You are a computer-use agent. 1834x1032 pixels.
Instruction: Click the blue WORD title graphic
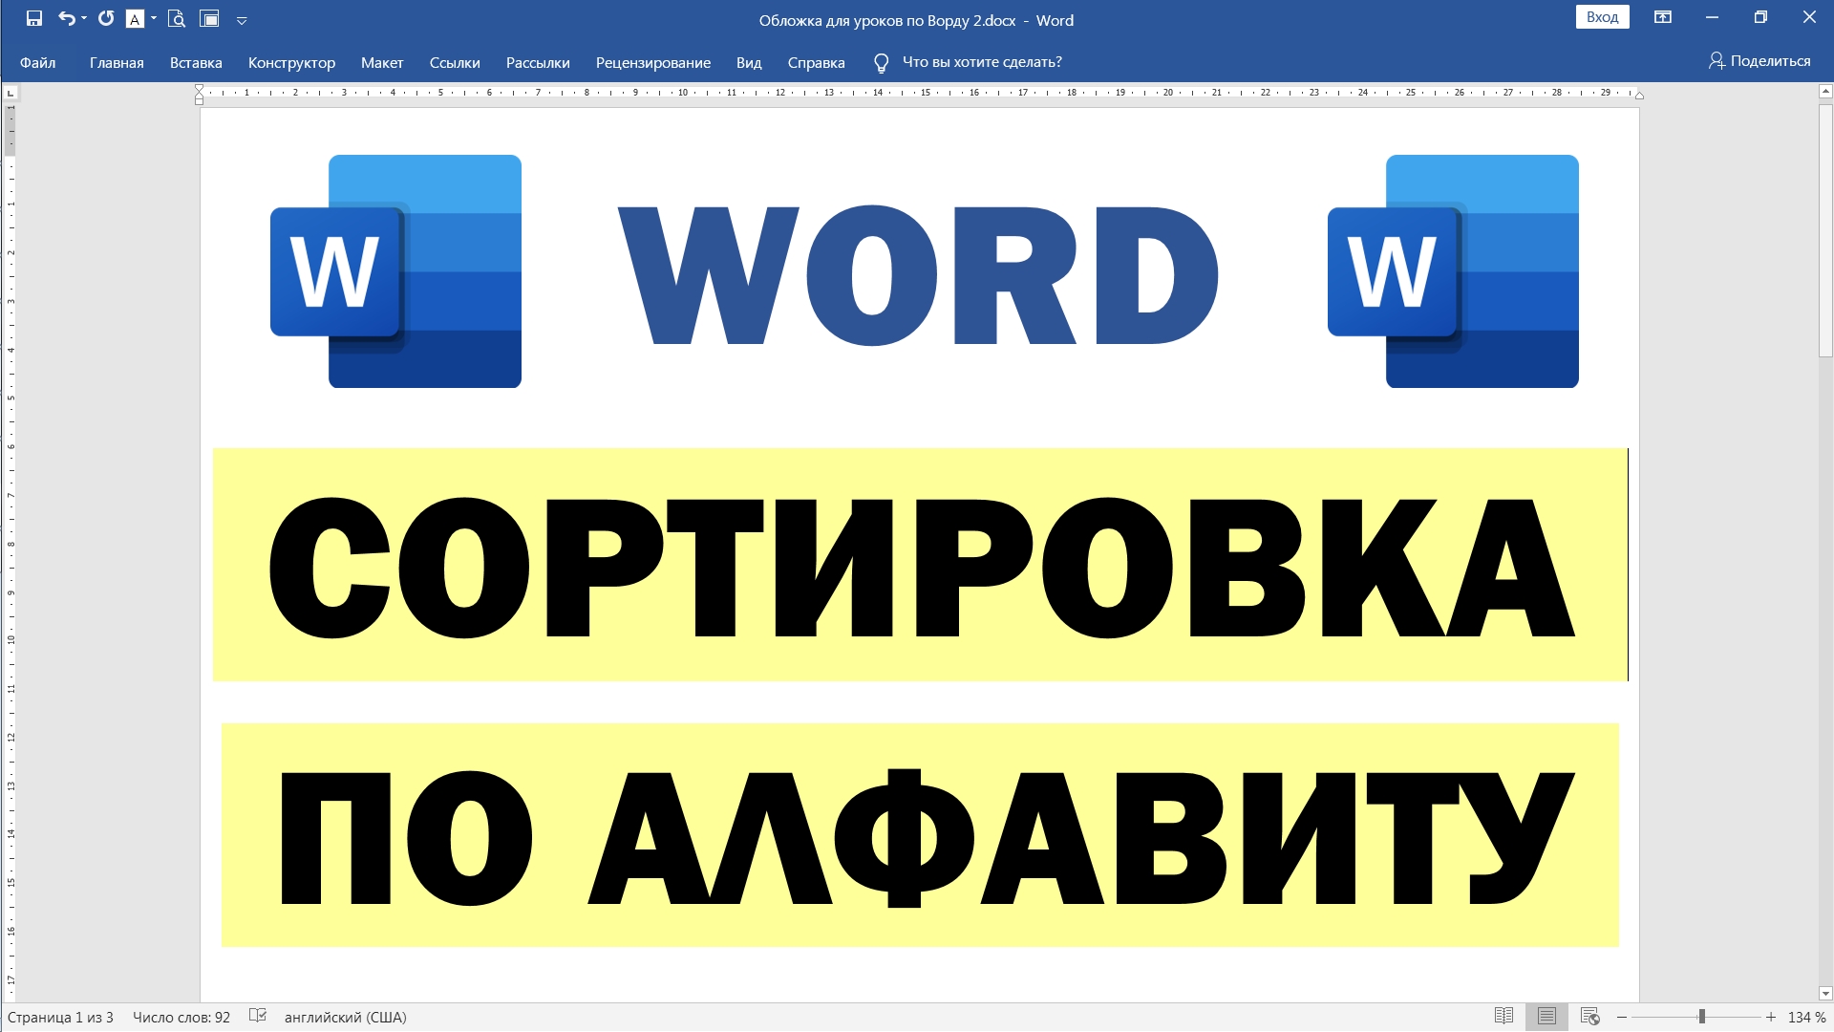click(918, 275)
